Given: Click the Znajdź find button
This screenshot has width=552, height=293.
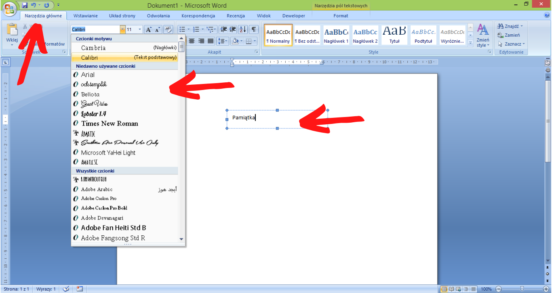Looking at the screenshot, I should [510, 26].
